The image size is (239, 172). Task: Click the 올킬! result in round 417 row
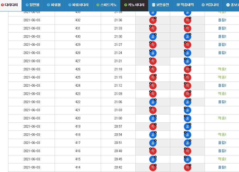222,143
